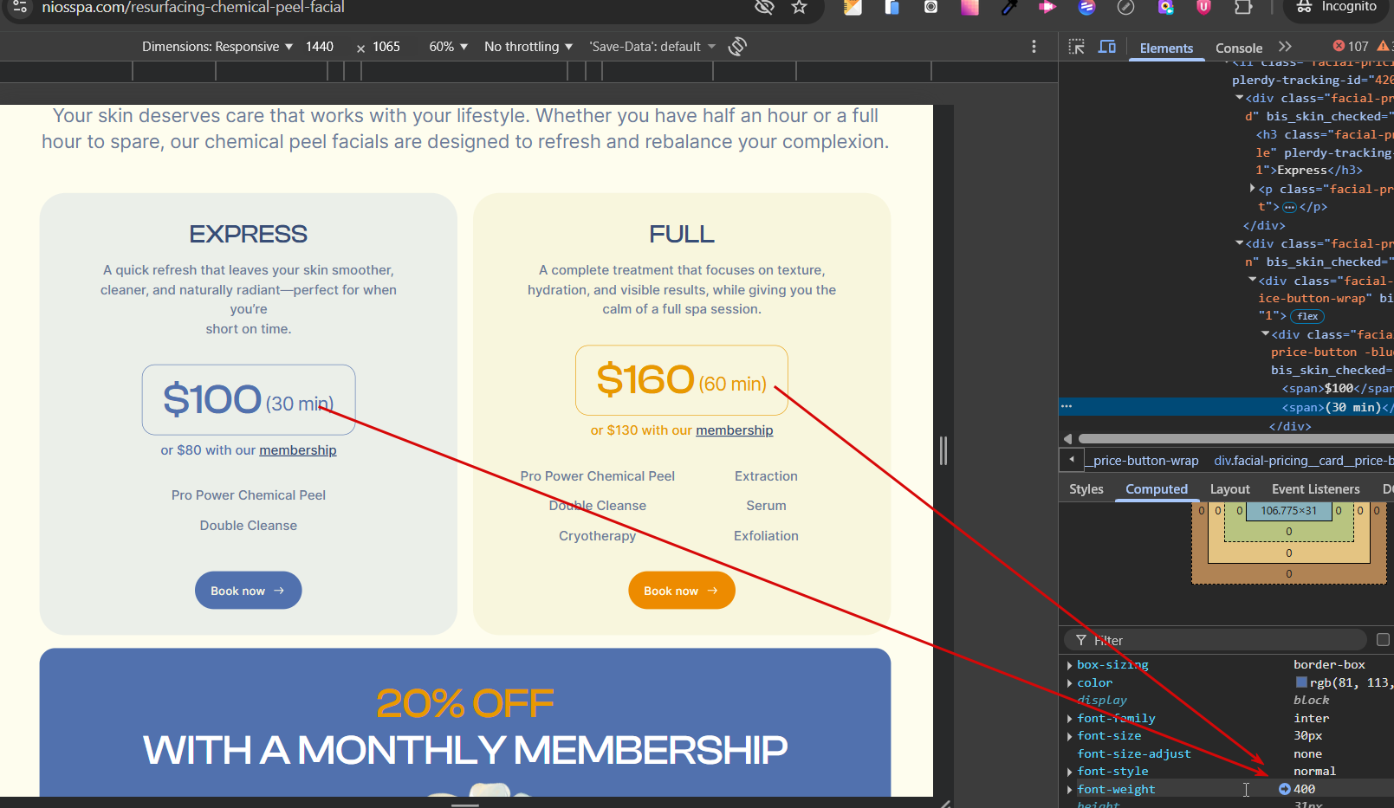
Task: Click the viewport right-edge resize handle
Action: pos(943,450)
